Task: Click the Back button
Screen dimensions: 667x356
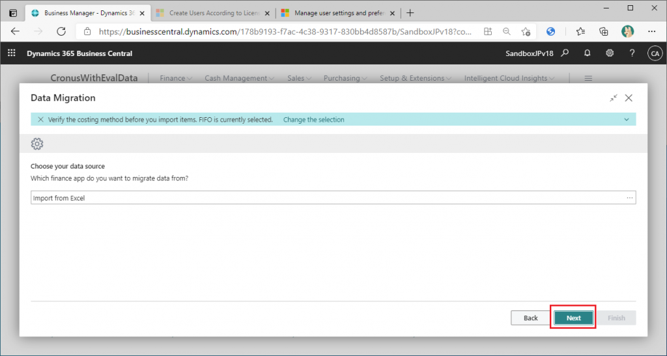Action: [530, 318]
